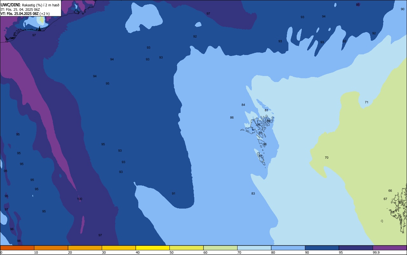Image resolution: width=407 pixels, height=255 pixels.
Task: Click the "99.9" legend scale label
Action: pos(376,252)
